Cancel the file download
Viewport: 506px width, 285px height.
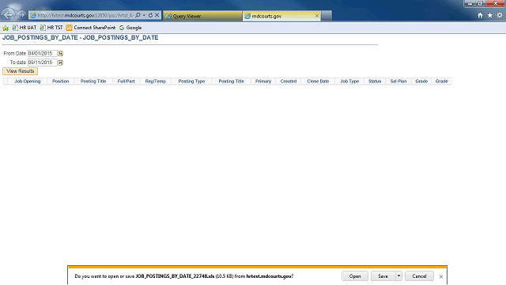coord(419,276)
